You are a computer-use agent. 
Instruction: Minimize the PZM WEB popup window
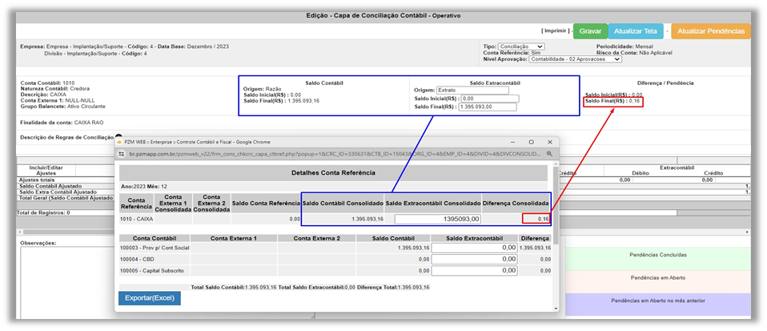pyautogui.click(x=508, y=141)
